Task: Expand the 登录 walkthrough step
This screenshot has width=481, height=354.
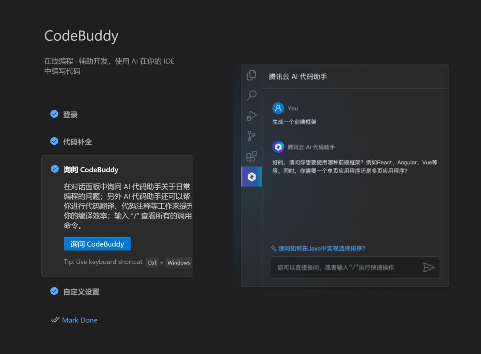Action: (70, 115)
